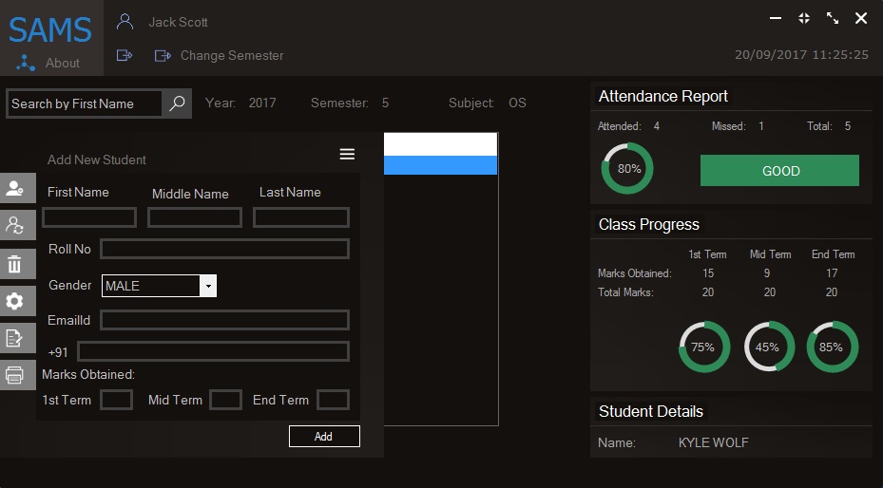Click the About molecule icon
The height and width of the screenshot is (488, 883).
(26, 63)
